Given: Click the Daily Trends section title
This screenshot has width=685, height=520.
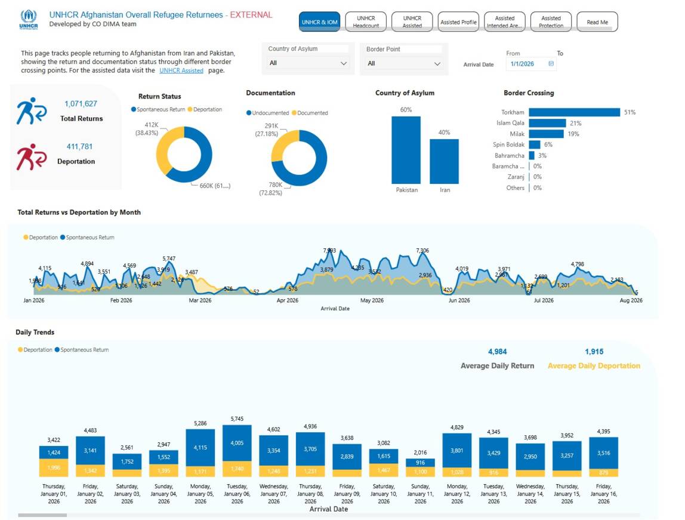Looking at the screenshot, I should pyautogui.click(x=35, y=332).
